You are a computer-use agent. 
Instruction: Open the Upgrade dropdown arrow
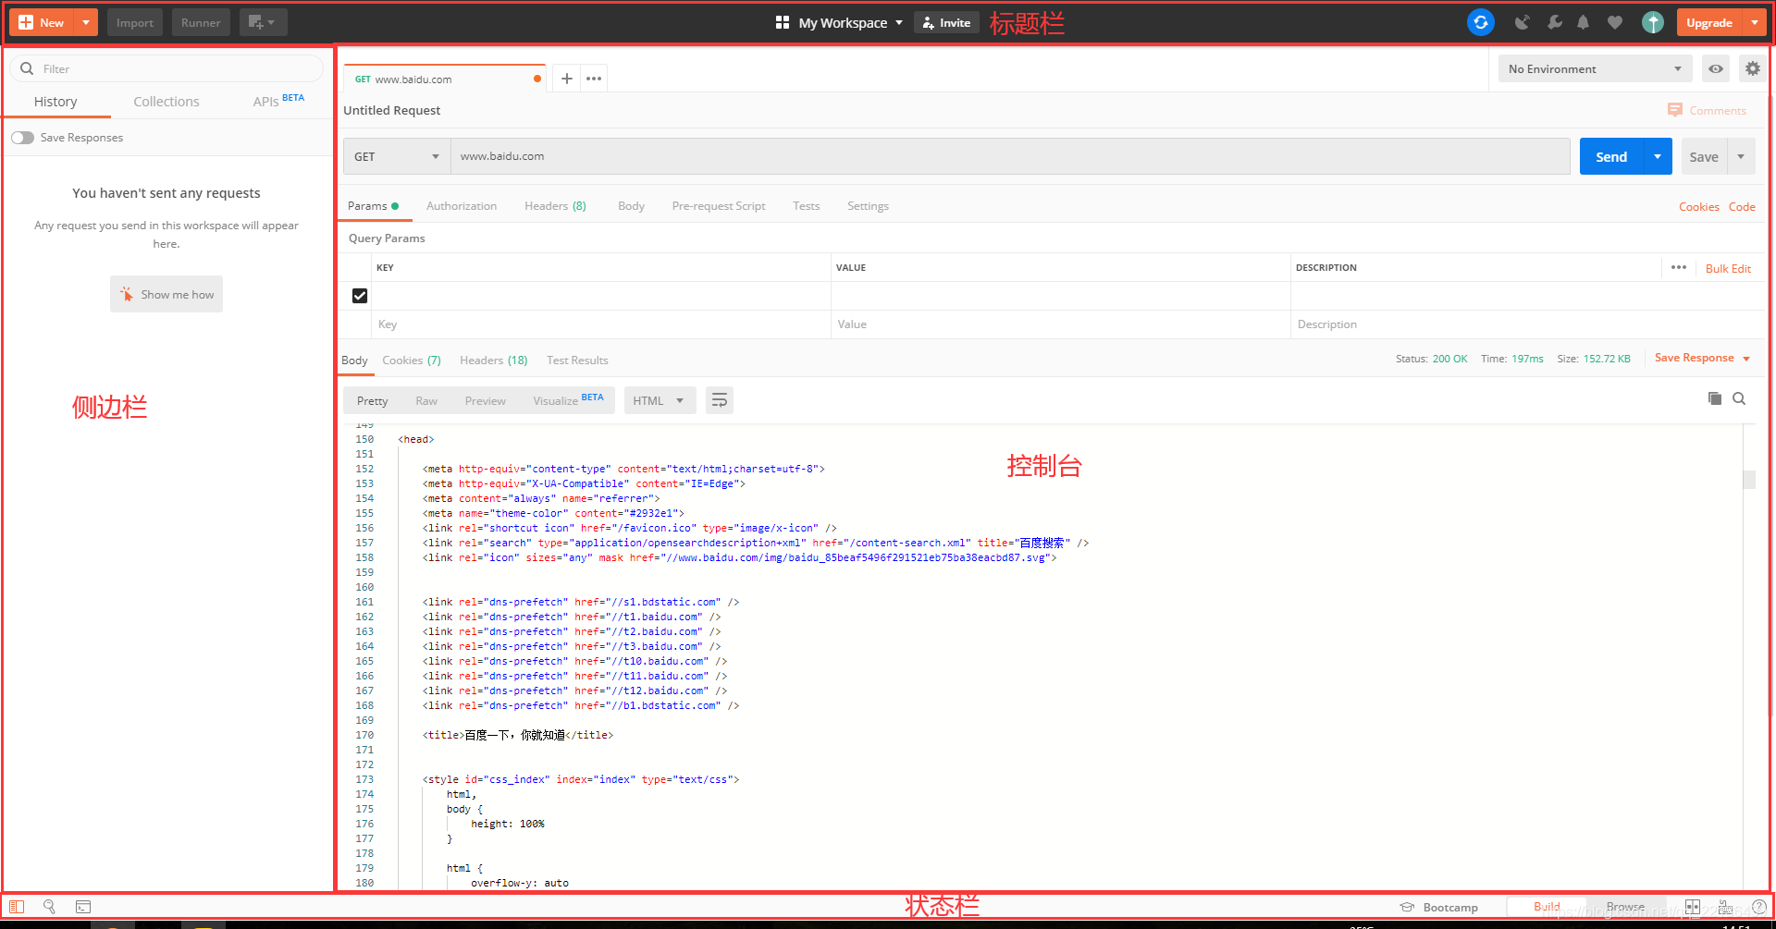(1755, 22)
